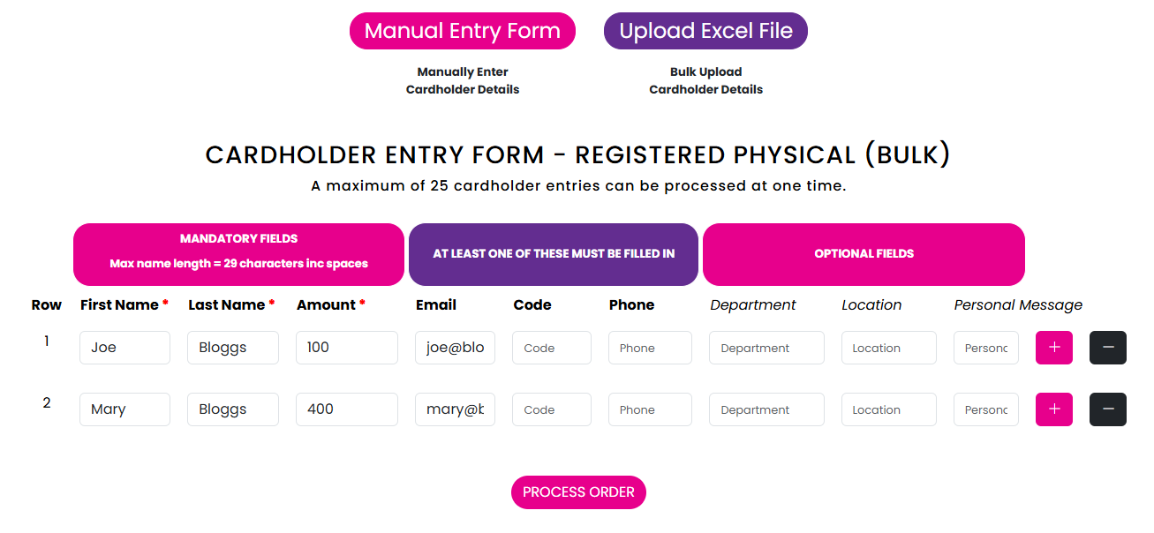Viewport: 1154px width, 533px height.
Task: Select row 1 Code input
Action: [552, 348]
